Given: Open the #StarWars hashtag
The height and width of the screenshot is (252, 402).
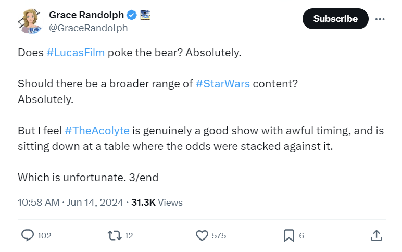Looking at the screenshot, I should [x=222, y=84].
